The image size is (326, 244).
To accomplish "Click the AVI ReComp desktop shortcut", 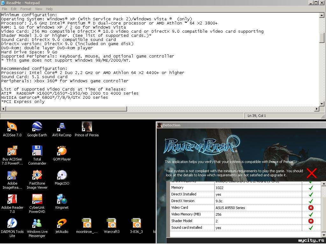I will coord(62,126).
